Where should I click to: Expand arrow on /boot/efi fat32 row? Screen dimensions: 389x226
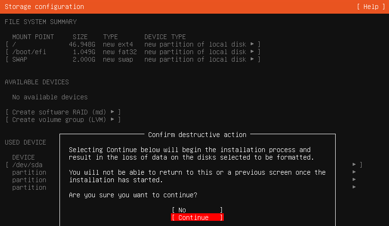(x=252, y=52)
